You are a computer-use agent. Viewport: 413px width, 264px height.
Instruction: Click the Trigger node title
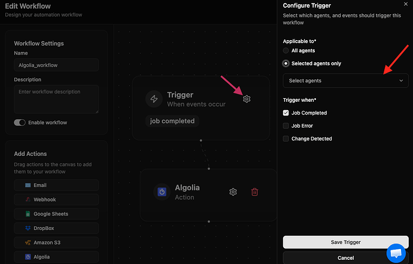click(x=180, y=95)
